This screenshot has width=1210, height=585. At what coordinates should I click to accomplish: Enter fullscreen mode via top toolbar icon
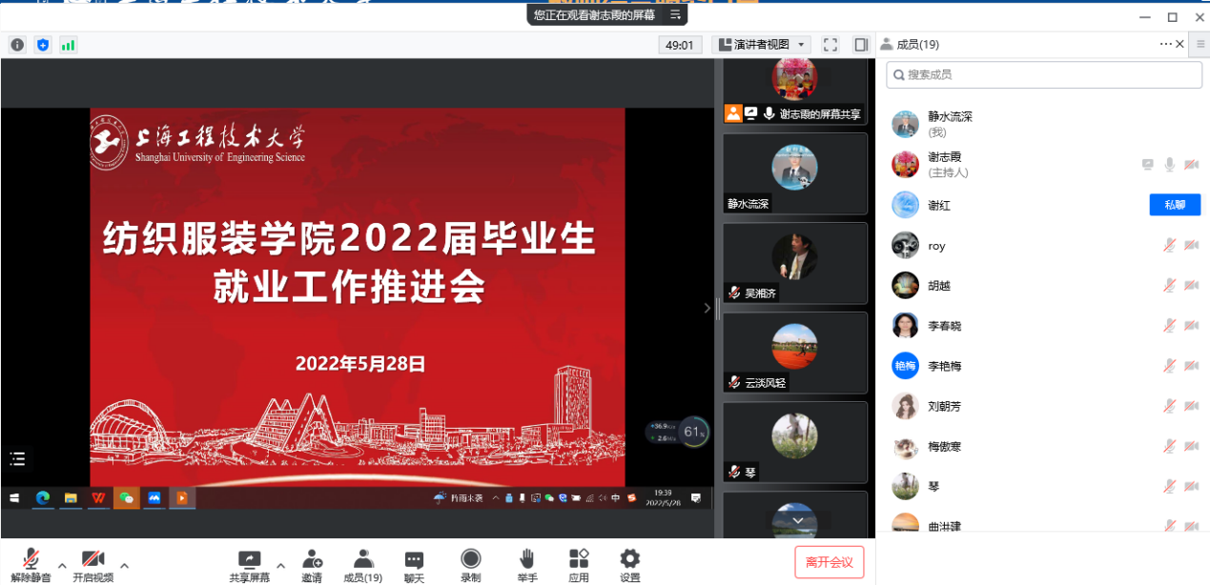(x=830, y=45)
